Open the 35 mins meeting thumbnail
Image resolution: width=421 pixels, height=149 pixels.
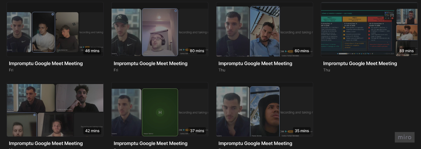point(265,109)
